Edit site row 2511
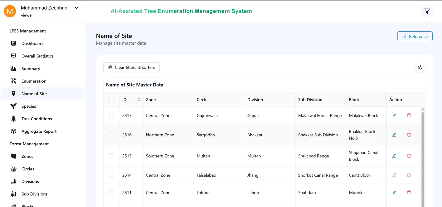Viewport: 442px width, 207px height. [x=394, y=193]
